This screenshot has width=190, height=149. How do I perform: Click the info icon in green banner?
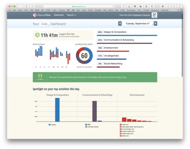tap(40, 76)
